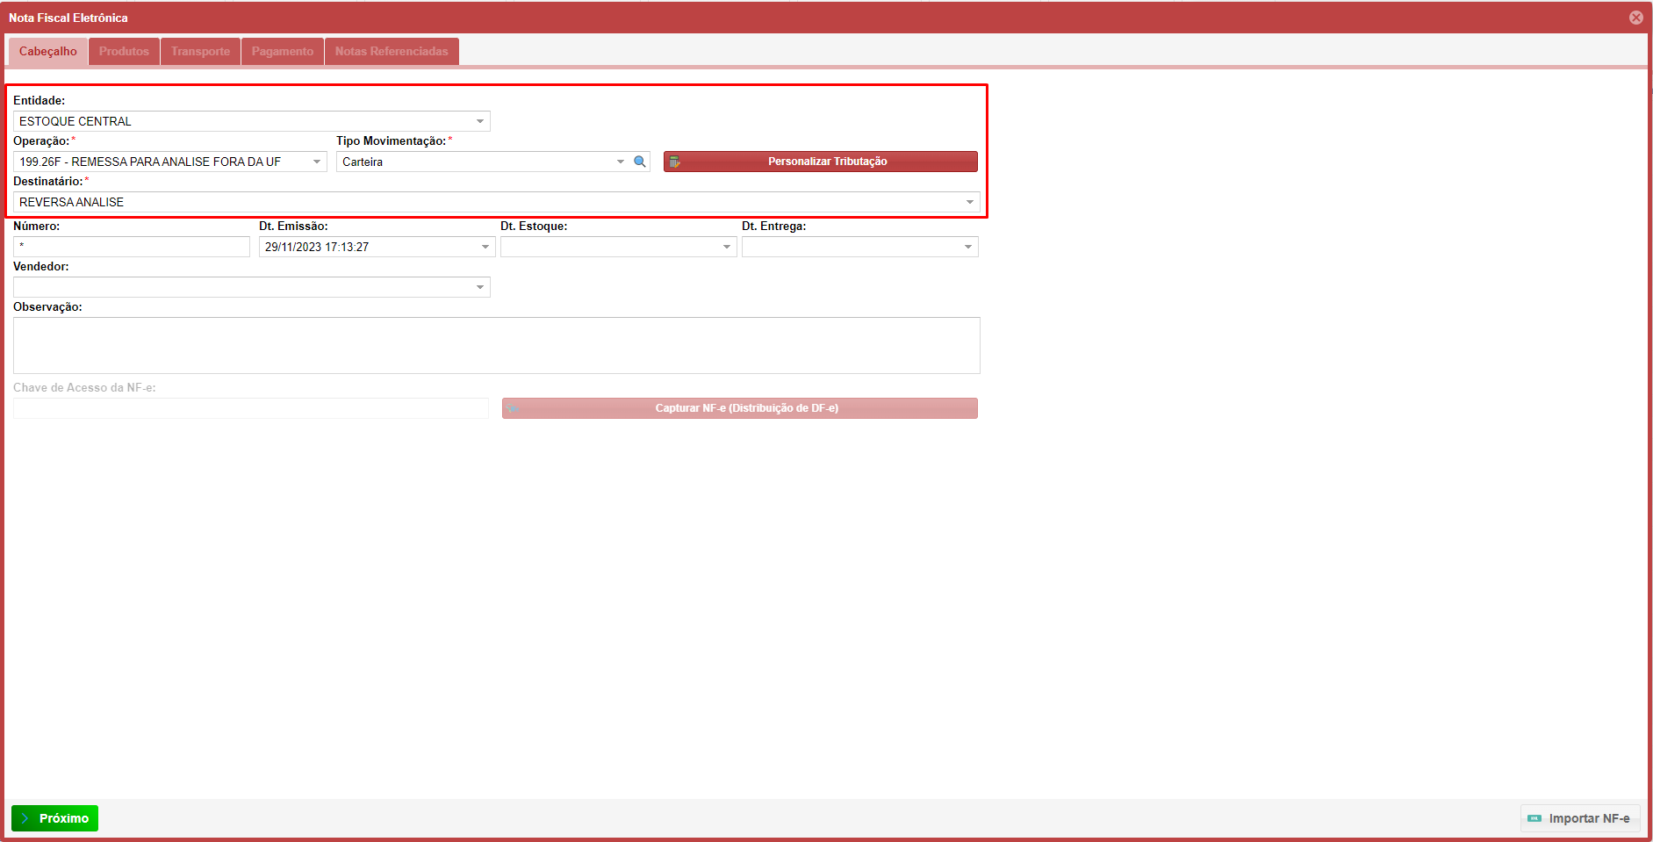Expand the Dt. Entrega date dropdown
This screenshot has width=1653, height=842.
point(968,247)
